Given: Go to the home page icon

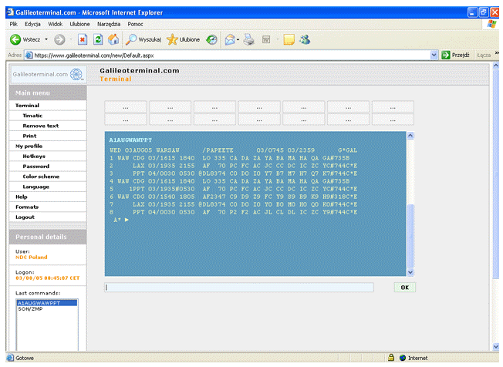Looking at the screenshot, I should 113,40.
